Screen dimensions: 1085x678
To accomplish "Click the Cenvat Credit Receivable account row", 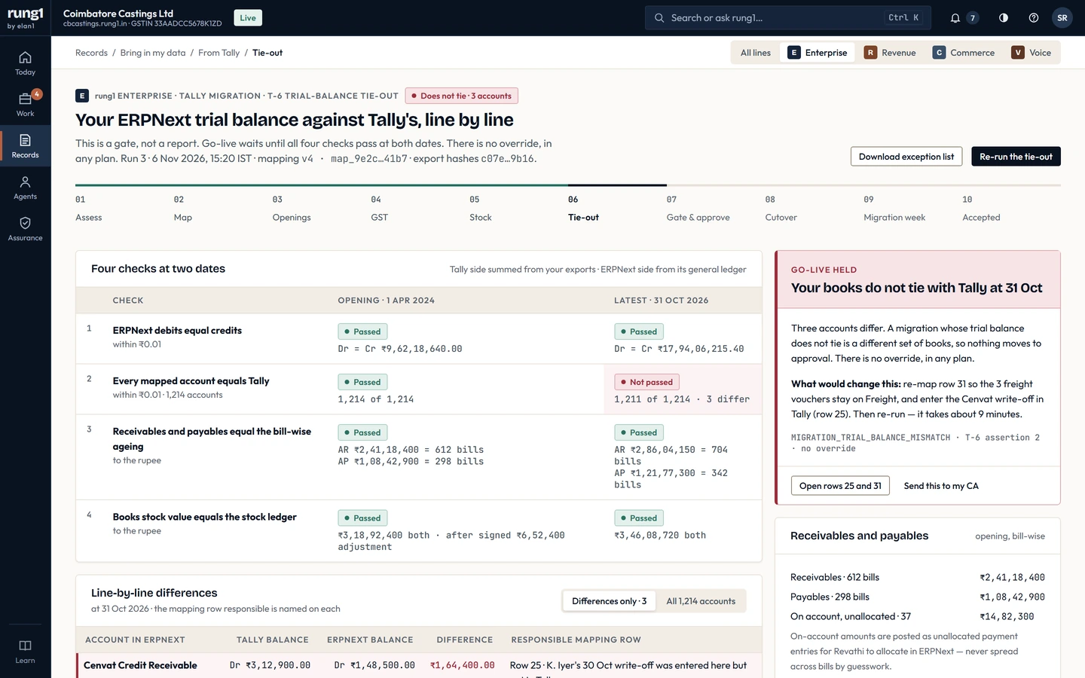I will click(419, 666).
